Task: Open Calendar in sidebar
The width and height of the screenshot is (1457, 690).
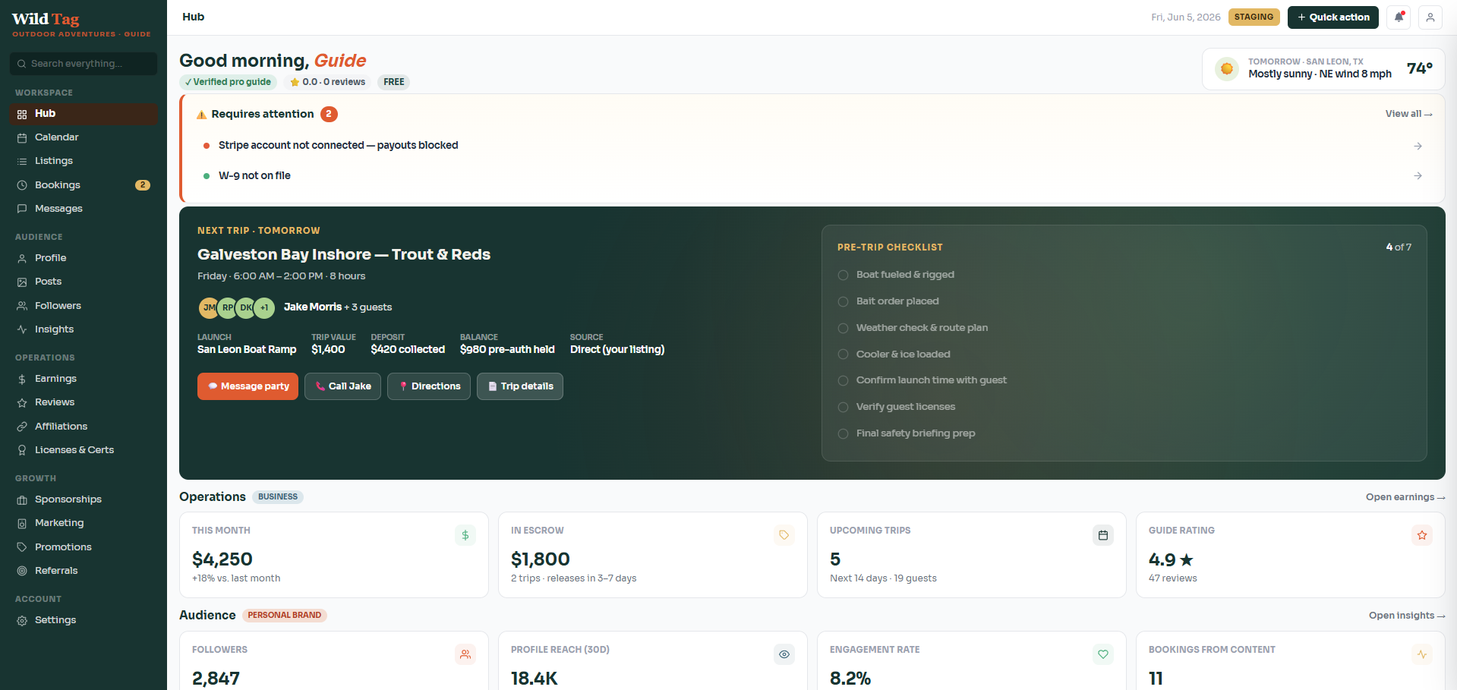Action: (x=84, y=137)
